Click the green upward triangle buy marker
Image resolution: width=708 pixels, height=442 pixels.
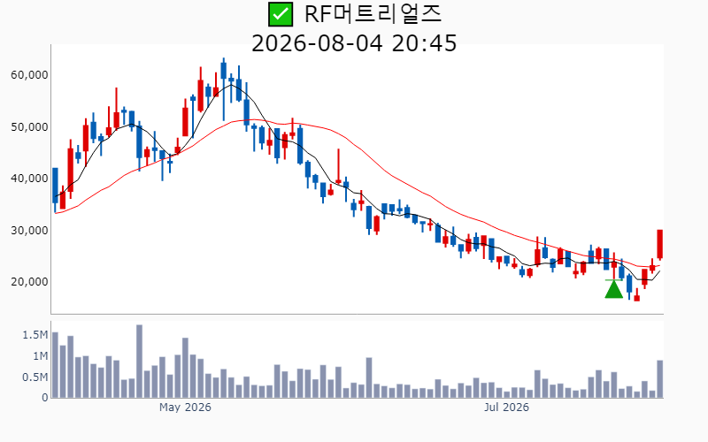[x=613, y=289]
